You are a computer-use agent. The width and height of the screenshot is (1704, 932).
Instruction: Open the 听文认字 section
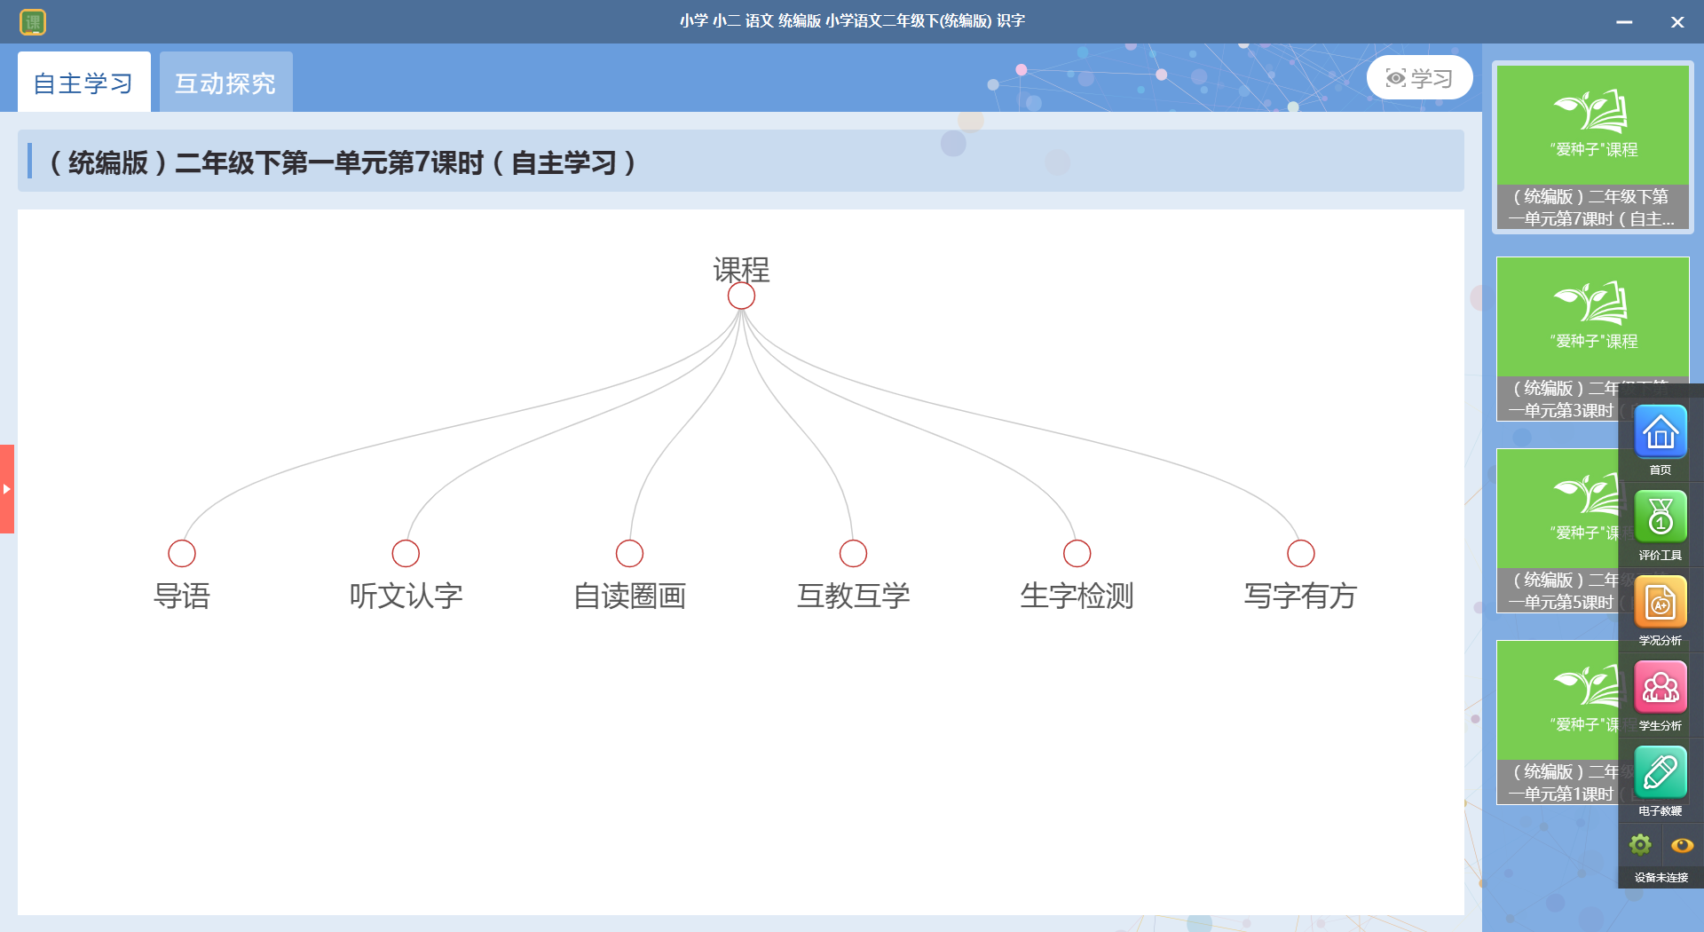click(406, 553)
